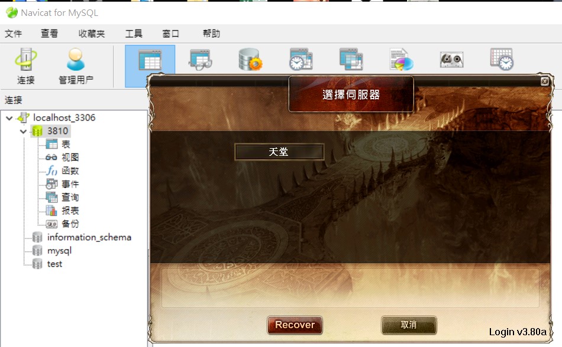Open the 收藏夹 (Favorites) menu

pos(91,34)
